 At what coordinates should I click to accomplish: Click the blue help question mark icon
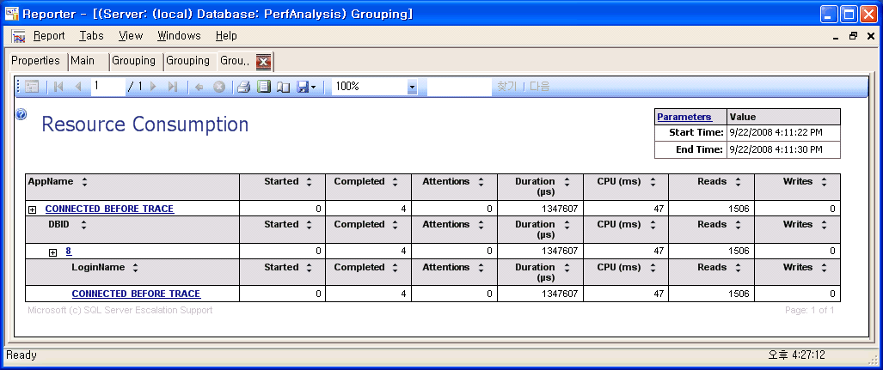21,114
